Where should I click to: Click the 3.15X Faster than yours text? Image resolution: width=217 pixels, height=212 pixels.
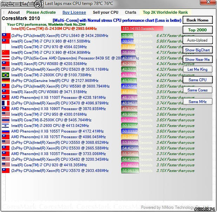tap(175, 171)
